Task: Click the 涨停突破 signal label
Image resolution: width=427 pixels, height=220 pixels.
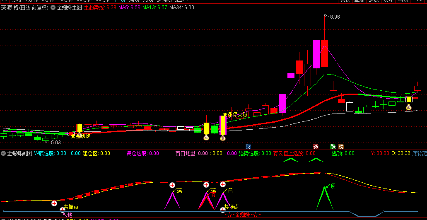Action: pyautogui.click(x=237, y=115)
